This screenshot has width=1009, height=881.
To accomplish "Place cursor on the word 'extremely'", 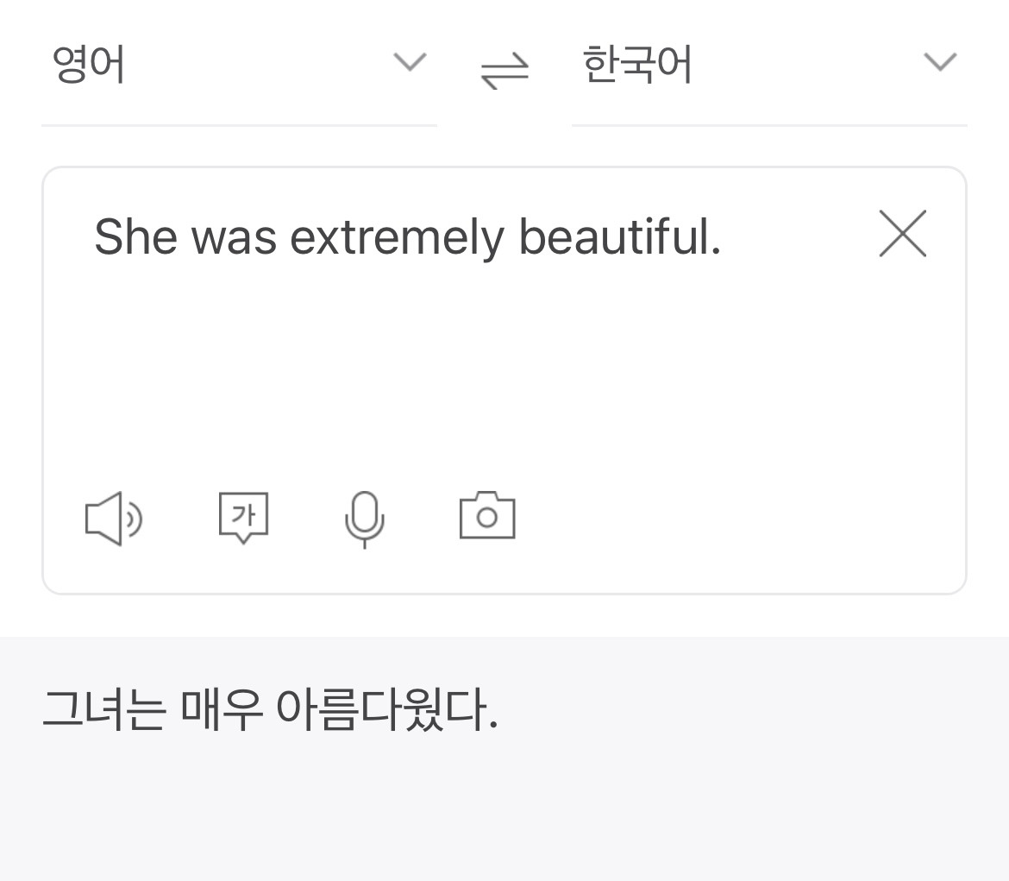I will point(397,237).
